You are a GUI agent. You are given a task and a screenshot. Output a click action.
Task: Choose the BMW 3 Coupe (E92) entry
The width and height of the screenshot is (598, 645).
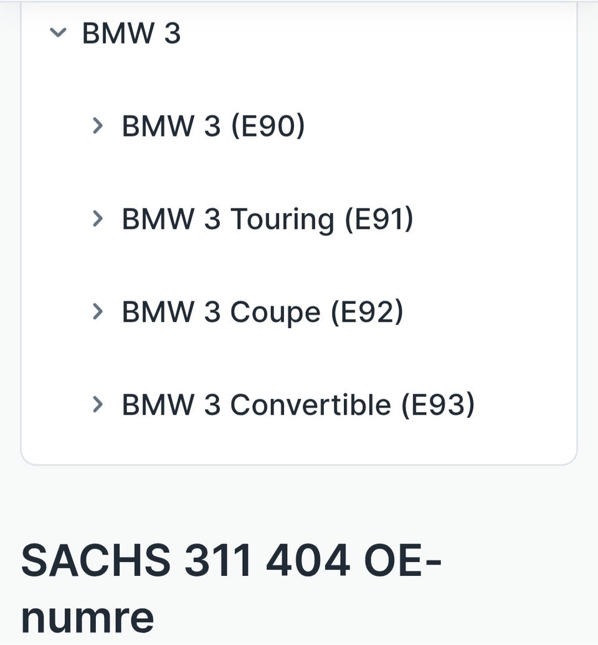coord(262,312)
